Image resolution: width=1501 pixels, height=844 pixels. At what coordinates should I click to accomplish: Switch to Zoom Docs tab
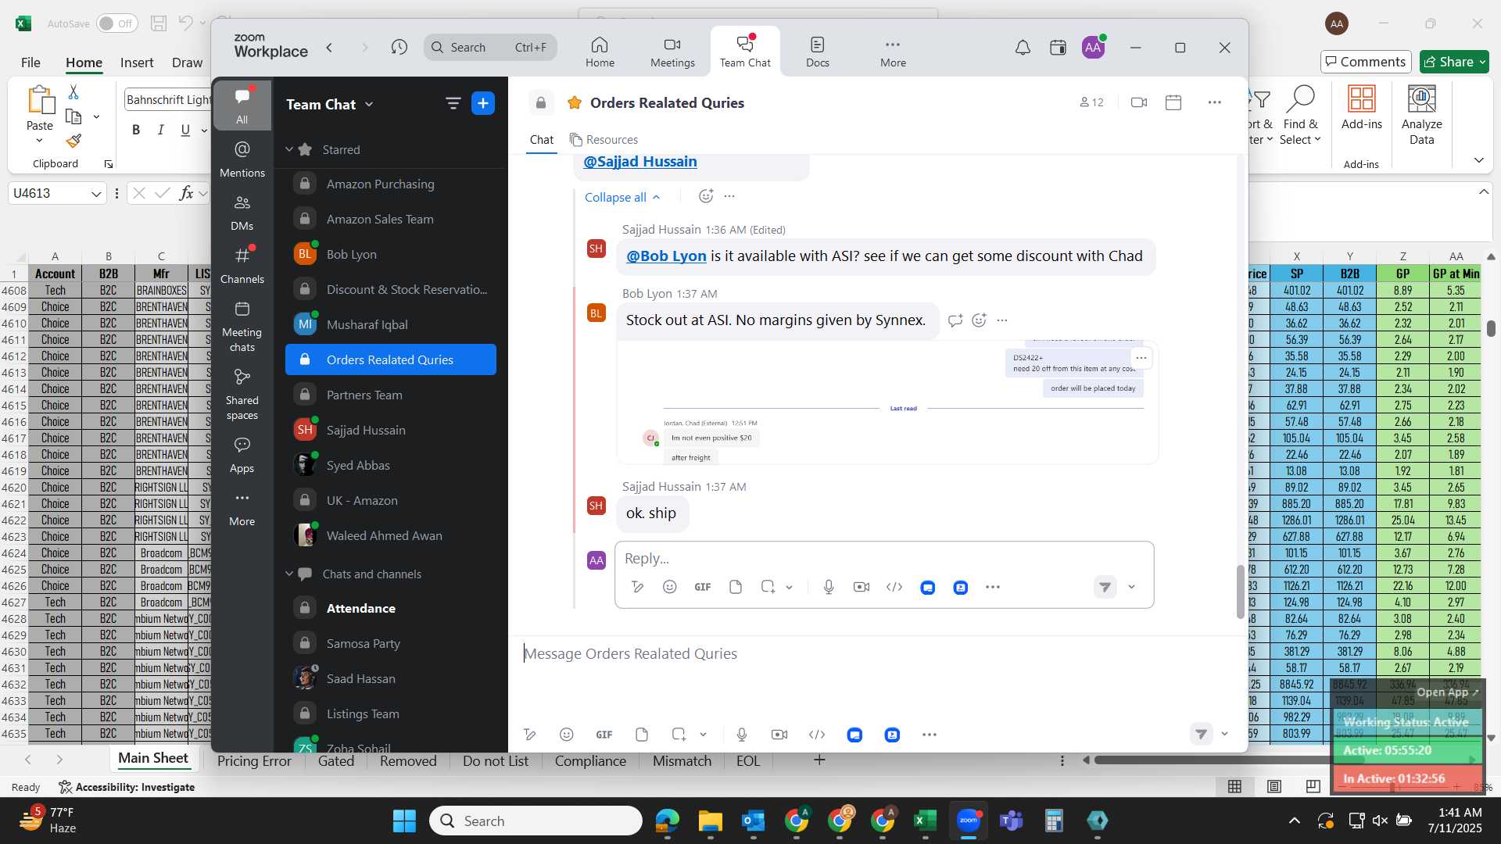(x=818, y=52)
